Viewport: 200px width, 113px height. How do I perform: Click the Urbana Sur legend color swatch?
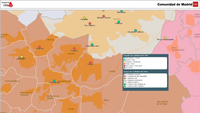125,78
